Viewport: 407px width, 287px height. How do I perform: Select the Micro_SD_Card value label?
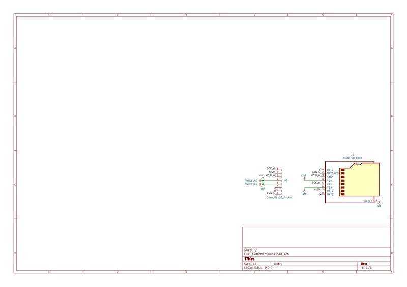[x=352, y=158]
